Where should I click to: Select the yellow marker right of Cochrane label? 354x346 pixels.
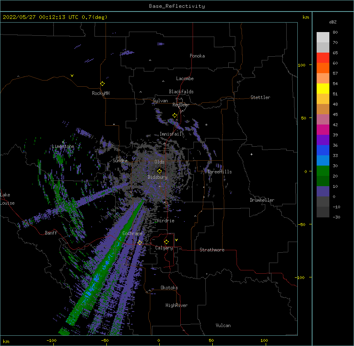(140, 242)
